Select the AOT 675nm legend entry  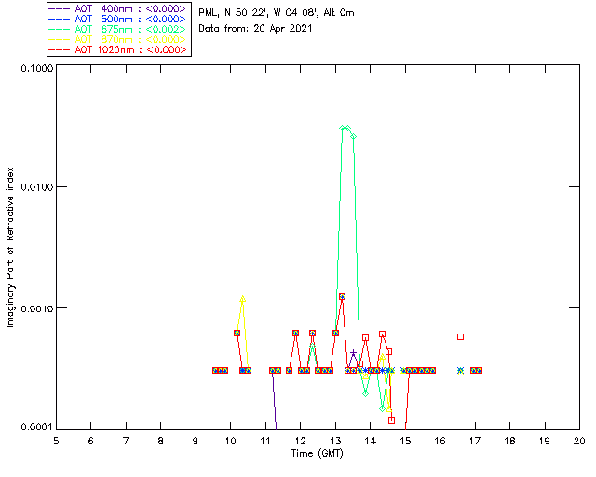[118, 29]
